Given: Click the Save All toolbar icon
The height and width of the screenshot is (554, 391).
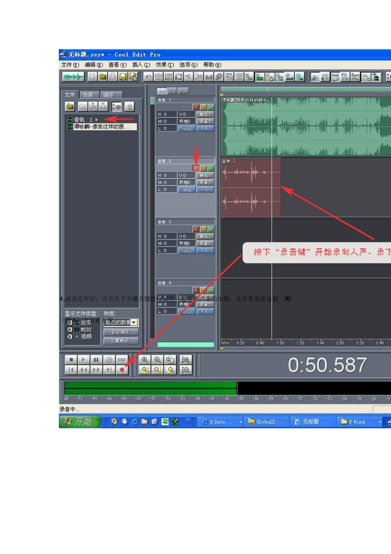Looking at the screenshot, I should (133, 77).
